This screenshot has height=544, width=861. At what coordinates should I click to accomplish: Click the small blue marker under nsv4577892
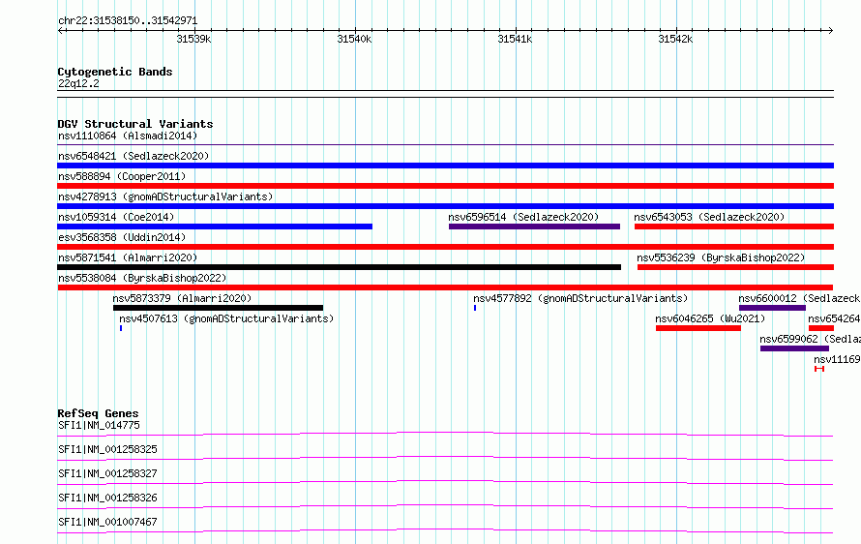(475, 308)
